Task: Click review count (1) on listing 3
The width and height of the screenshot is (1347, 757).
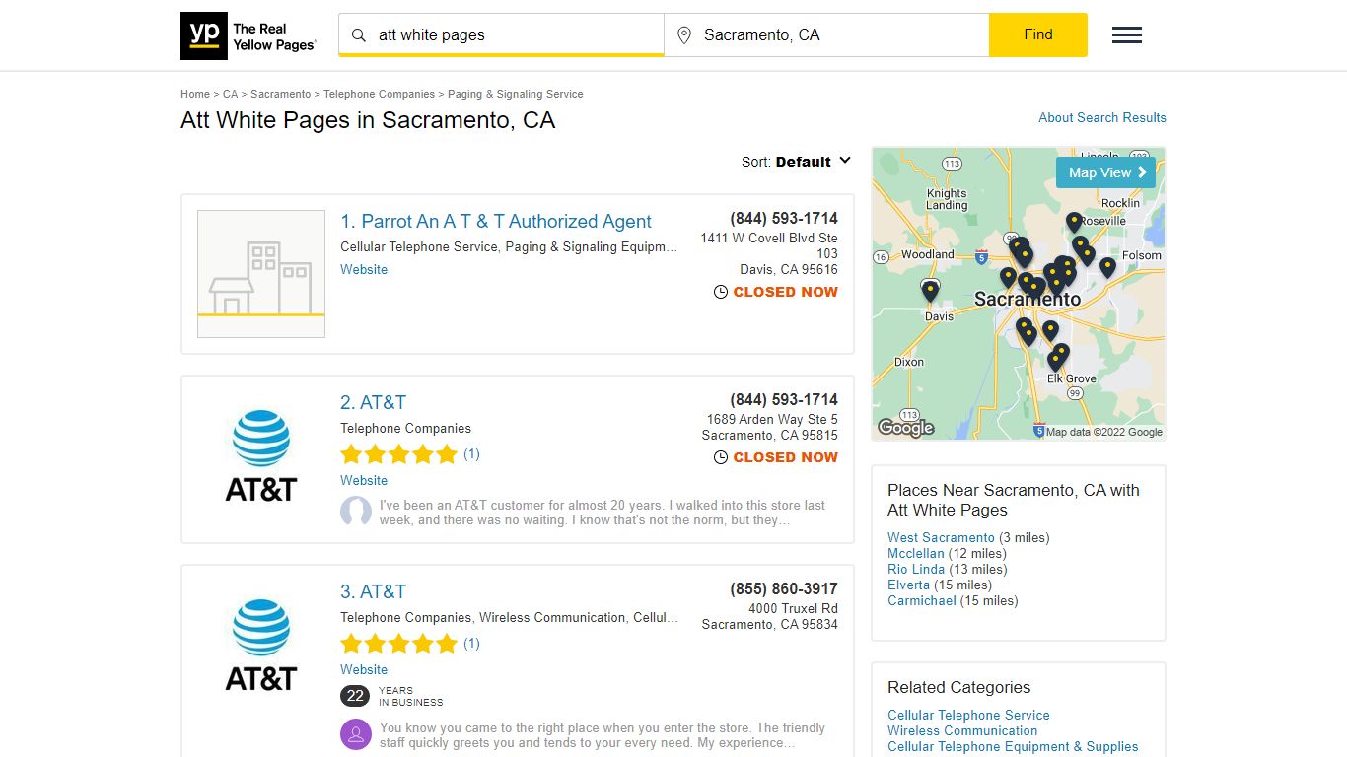Action: (x=471, y=644)
